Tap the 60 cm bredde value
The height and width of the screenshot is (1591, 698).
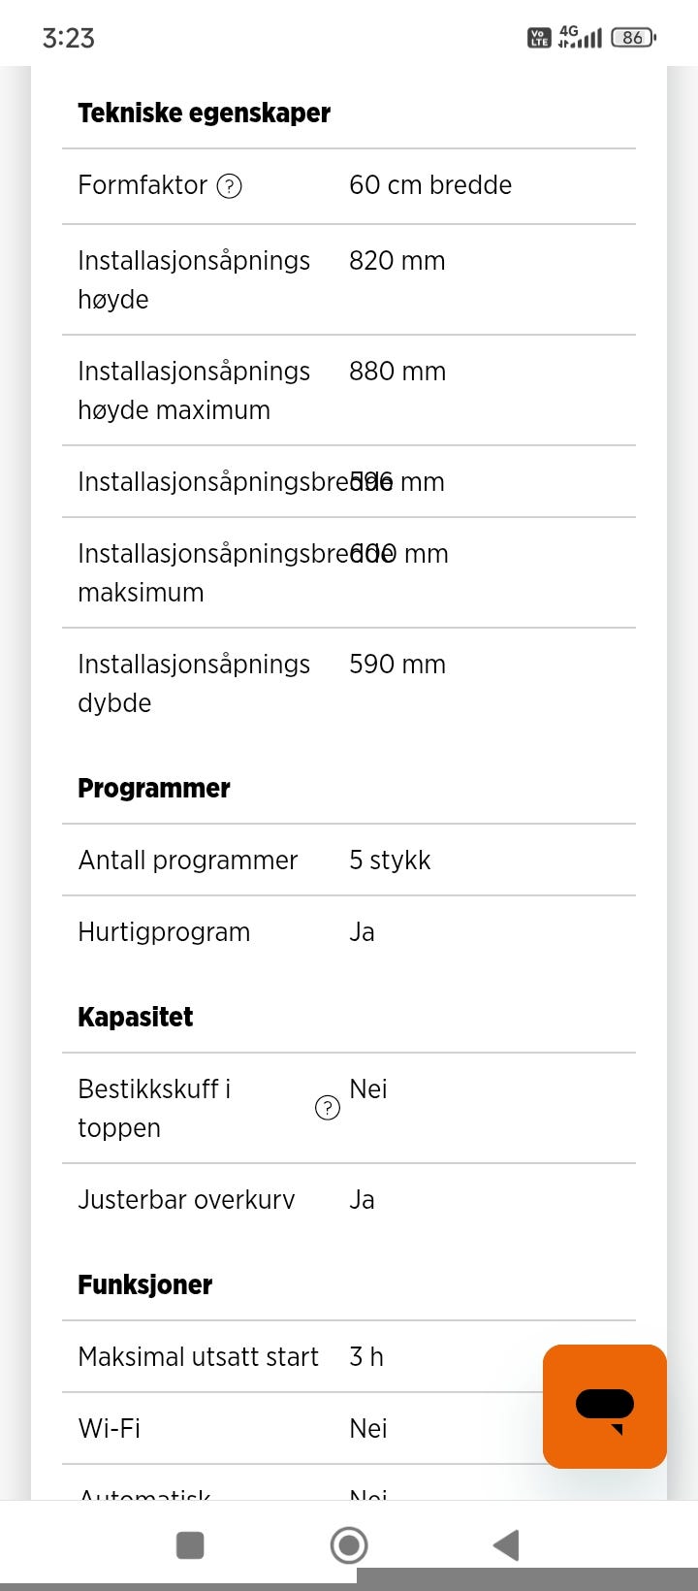[x=430, y=185]
